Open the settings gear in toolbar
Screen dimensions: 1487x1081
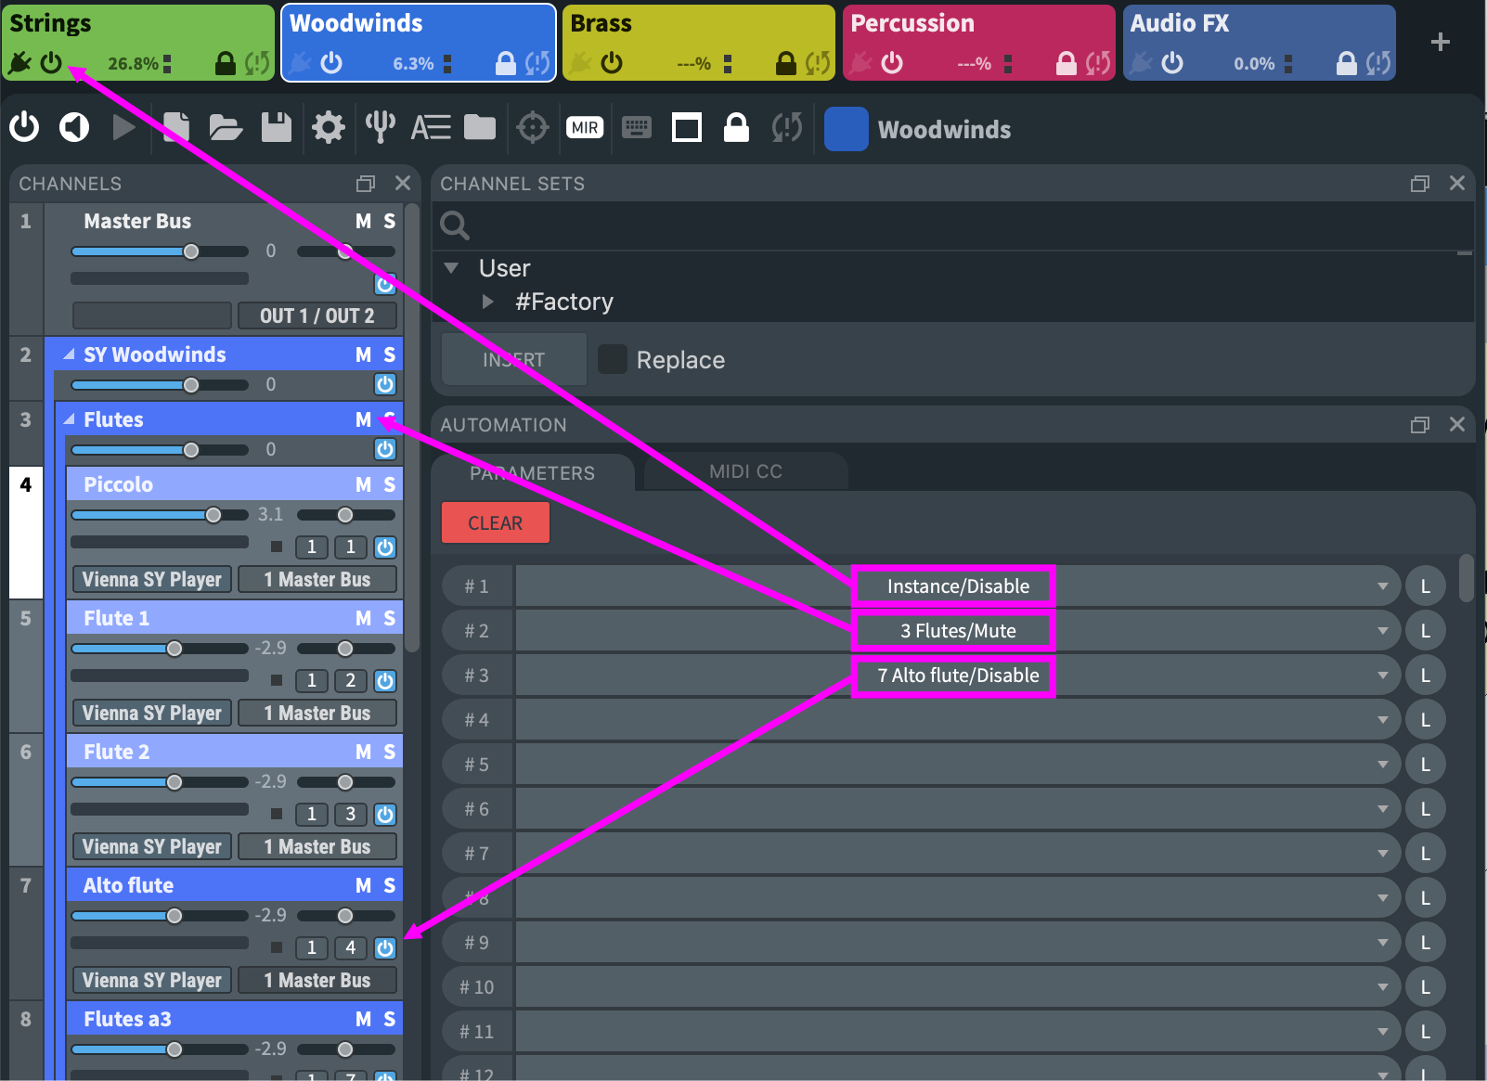(x=328, y=128)
